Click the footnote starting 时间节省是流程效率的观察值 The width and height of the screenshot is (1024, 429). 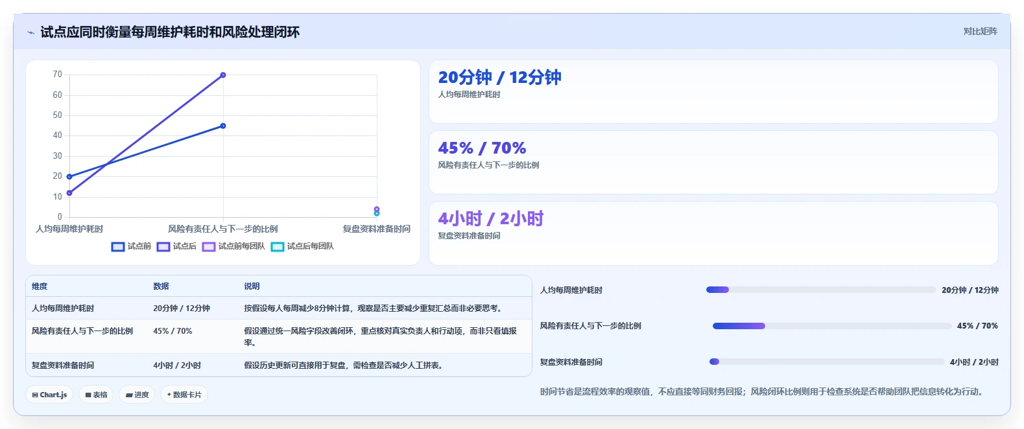tap(763, 391)
